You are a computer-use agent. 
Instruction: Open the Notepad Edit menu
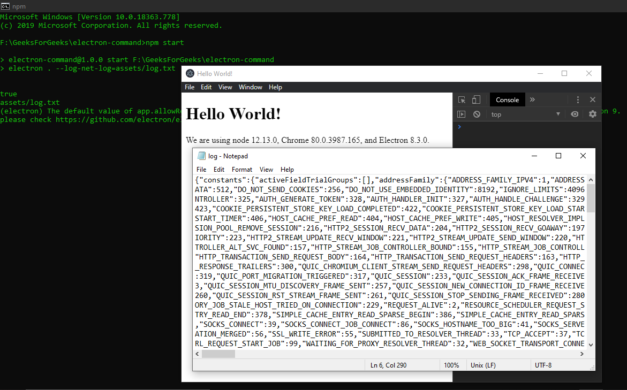[219, 170]
